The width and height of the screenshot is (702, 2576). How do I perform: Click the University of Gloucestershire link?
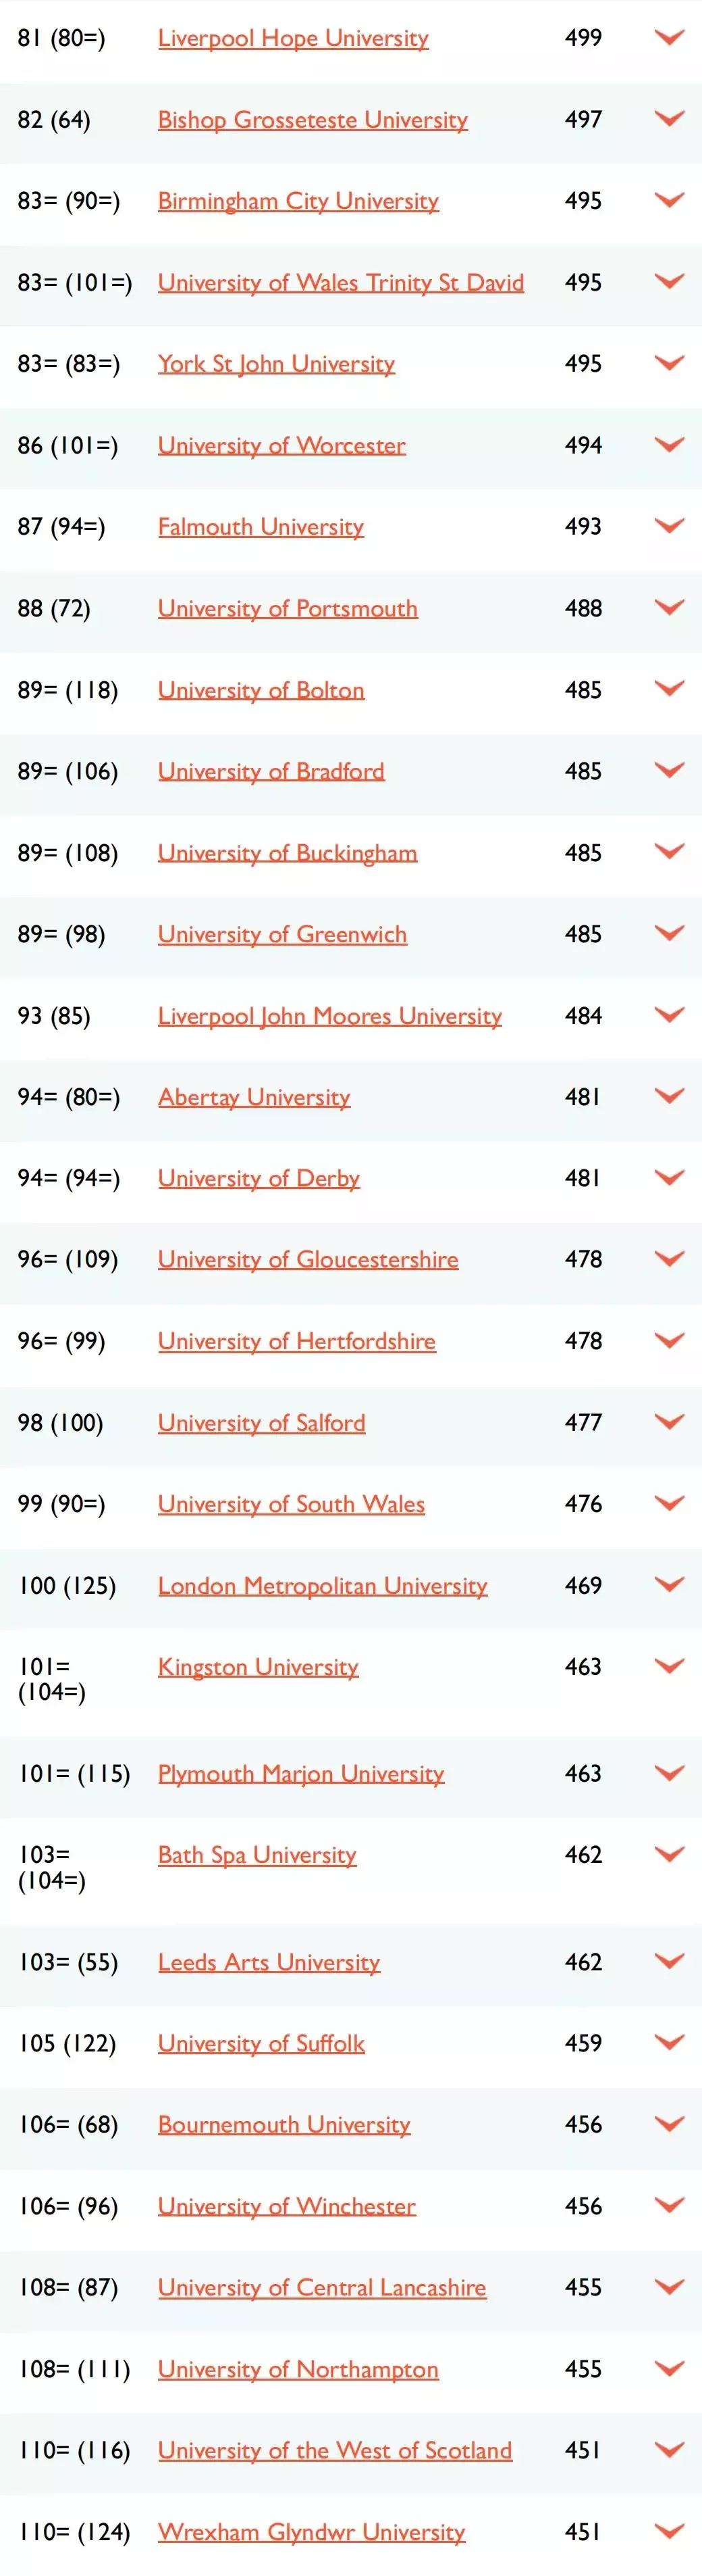(x=308, y=1260)
